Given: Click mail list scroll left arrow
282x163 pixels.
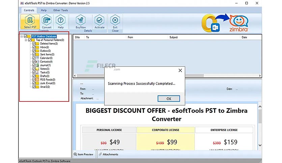Looking at the screenshot, I should (75, 75).
